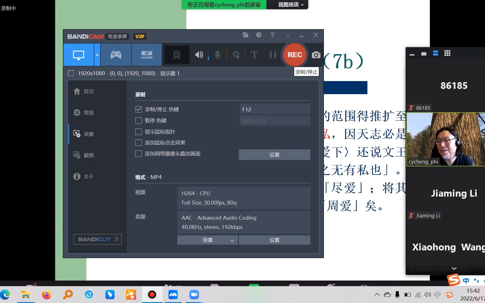Viewport: 485px width, 303px height.
Task: Open Bandicam help question mark
Action: click(x=272, y=35)
